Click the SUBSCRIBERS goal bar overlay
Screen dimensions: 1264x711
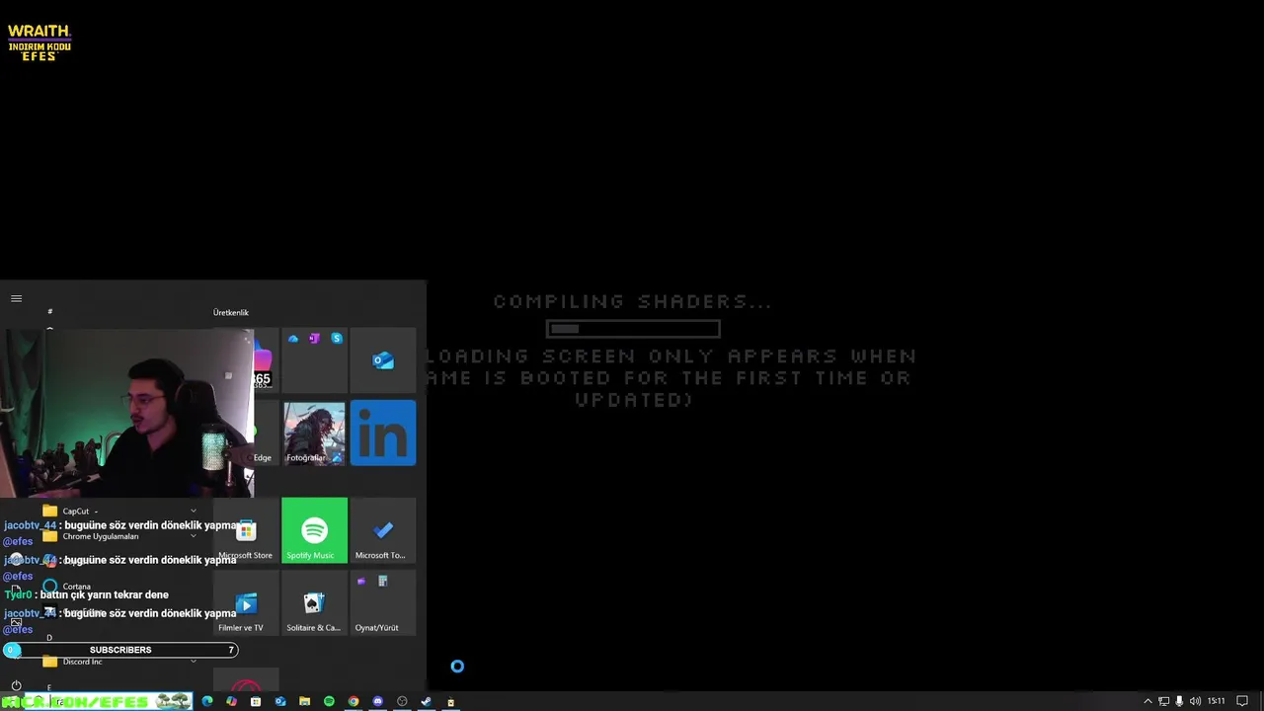click(x=120, y=650)
